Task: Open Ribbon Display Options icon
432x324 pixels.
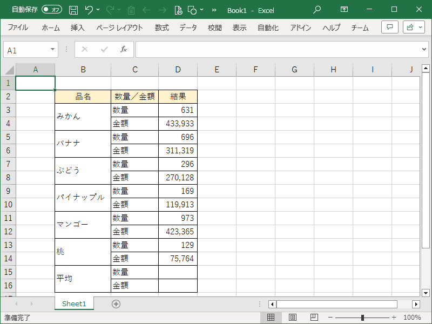Action: 344,10
